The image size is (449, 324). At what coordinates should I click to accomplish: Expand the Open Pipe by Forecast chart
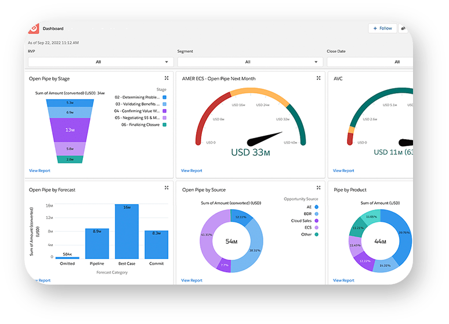166,188
